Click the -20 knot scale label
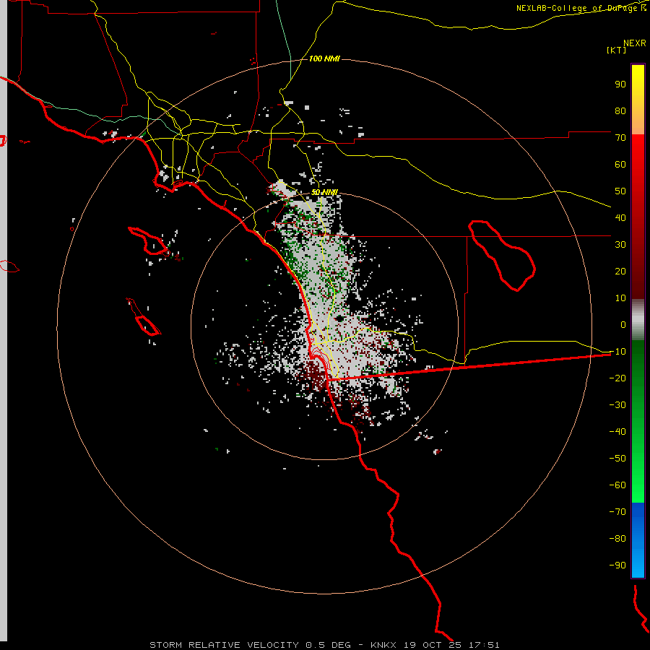The image size is (650, 650). click(x=617, y=378)
